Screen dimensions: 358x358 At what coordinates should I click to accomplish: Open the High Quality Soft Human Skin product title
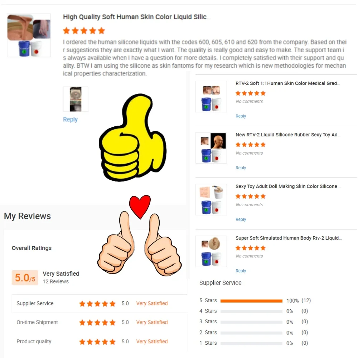coord(137,17)
